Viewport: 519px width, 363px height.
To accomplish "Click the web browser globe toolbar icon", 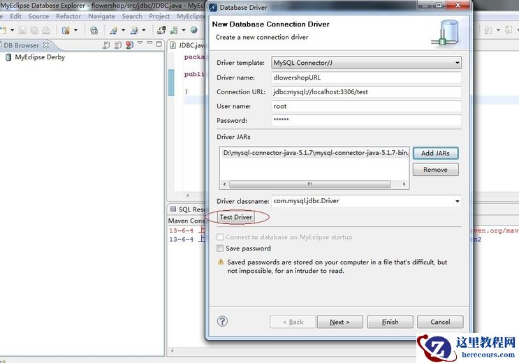I will tap(194, 30).
